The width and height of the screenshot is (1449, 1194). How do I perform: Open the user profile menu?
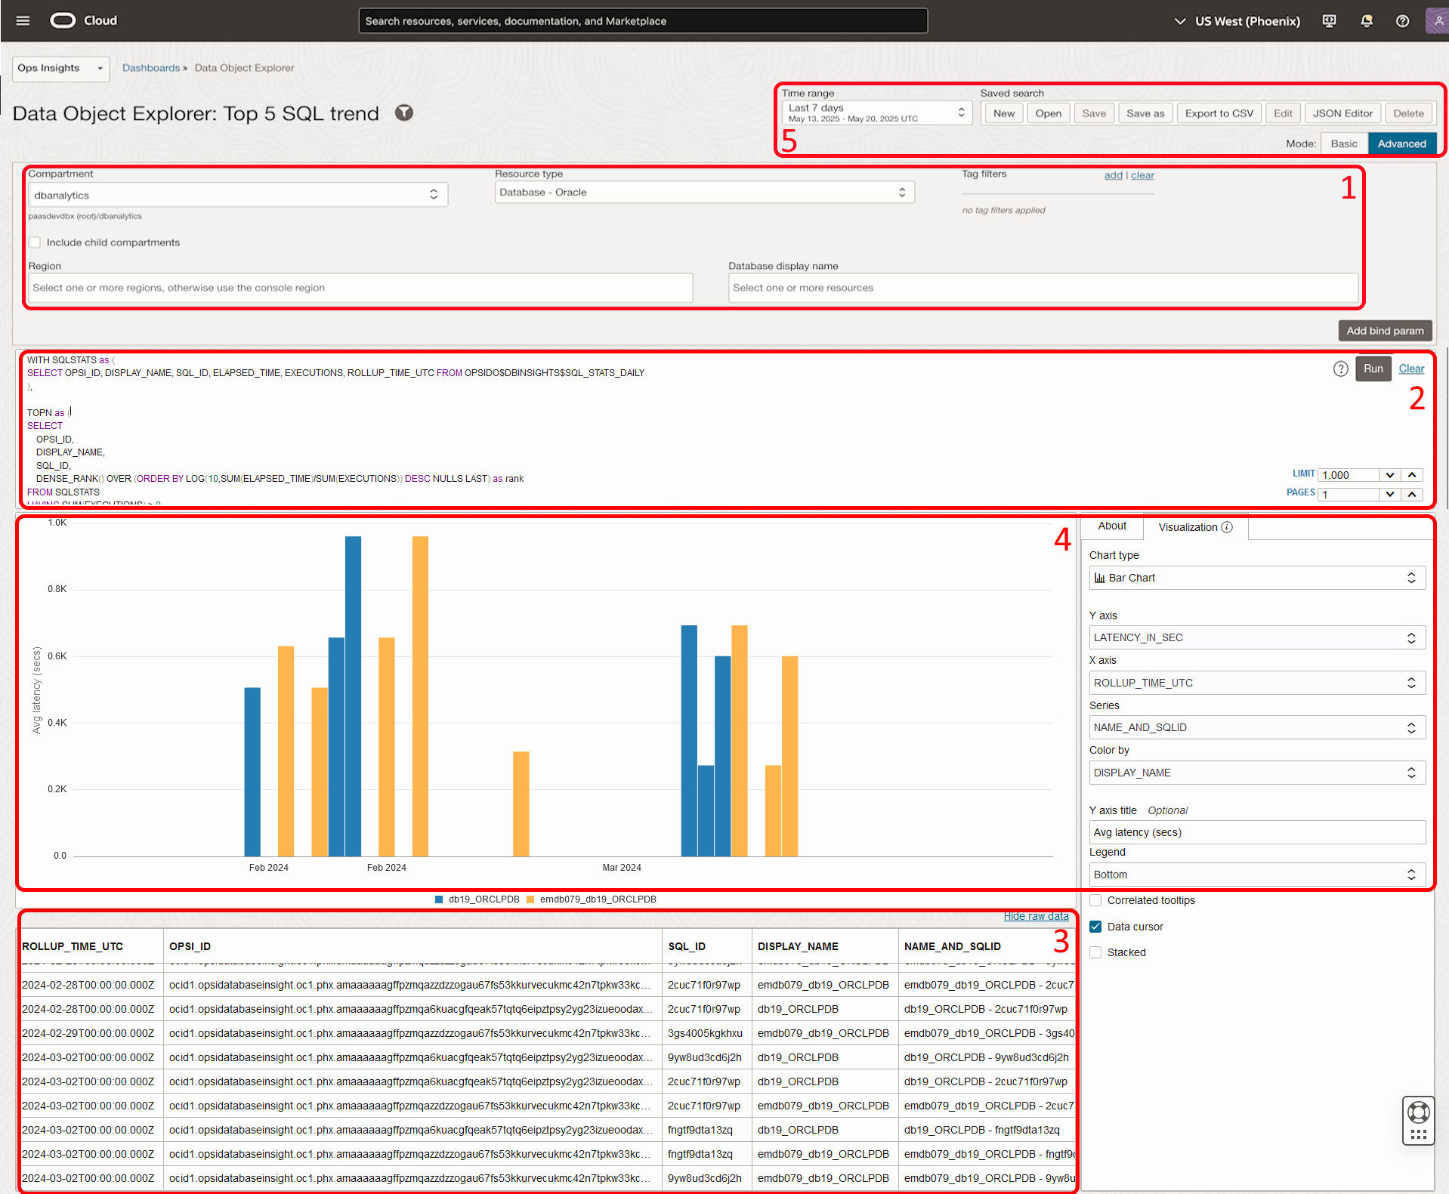pos(1438,20)
